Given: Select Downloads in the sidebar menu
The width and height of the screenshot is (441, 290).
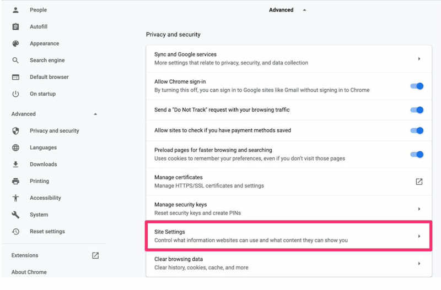Looking at the screenshot, I should (x=43, y=164).
